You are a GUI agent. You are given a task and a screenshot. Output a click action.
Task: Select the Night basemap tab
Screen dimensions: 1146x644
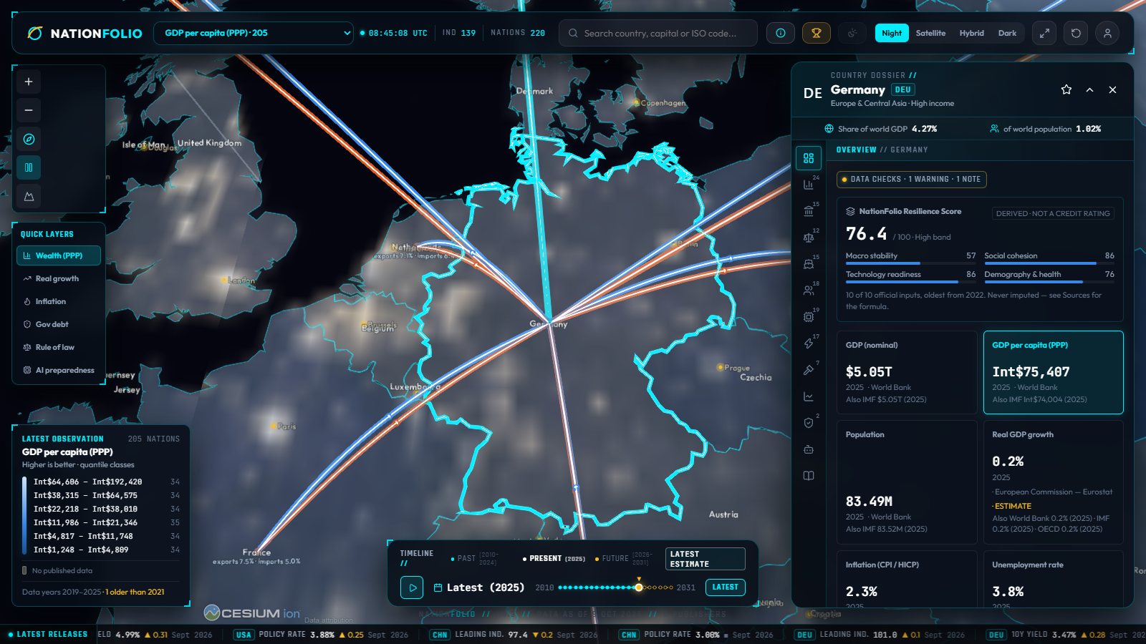[x=892, y=33]
